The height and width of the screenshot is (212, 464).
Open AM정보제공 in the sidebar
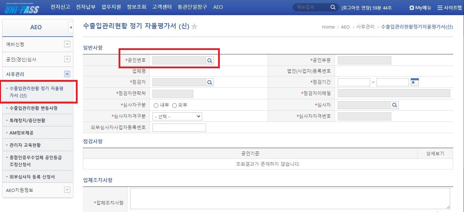click(22, 133)
